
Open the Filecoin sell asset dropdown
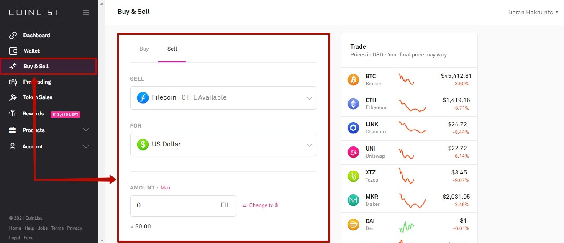(x=223, y=98)
